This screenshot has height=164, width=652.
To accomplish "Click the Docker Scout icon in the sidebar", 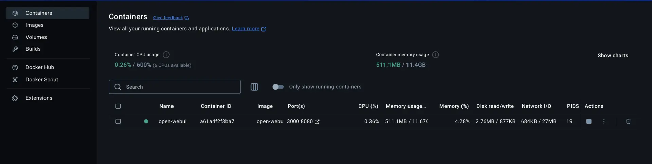I will click(x=15, y=80).
